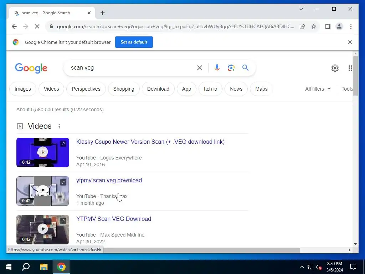Image resolution: width=365 pixels, height=274 pixels.
Task: Open the Chrome profile avatar
Action: (339, 26)
